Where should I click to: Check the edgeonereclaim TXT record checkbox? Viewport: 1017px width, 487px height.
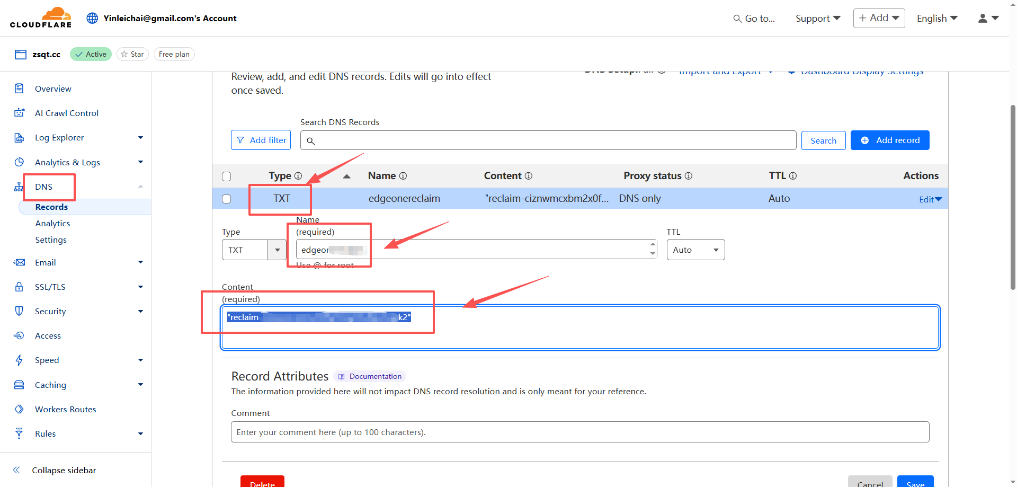[227, 199]
